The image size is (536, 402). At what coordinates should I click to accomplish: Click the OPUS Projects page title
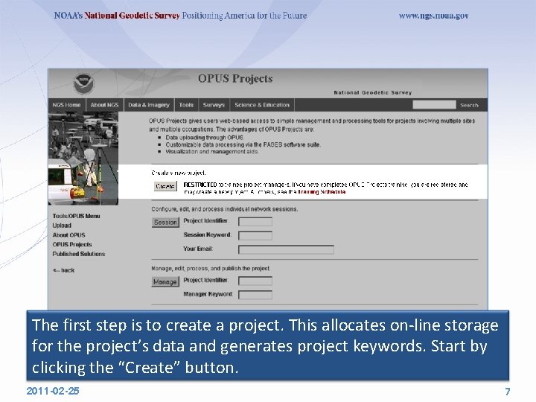click(x=235, y=79)
